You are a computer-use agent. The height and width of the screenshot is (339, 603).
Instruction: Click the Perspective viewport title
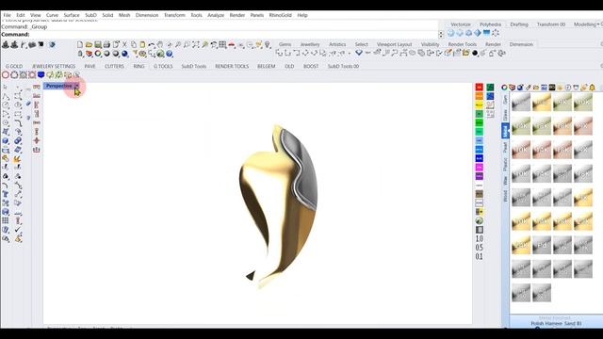(x=58, y=86)
